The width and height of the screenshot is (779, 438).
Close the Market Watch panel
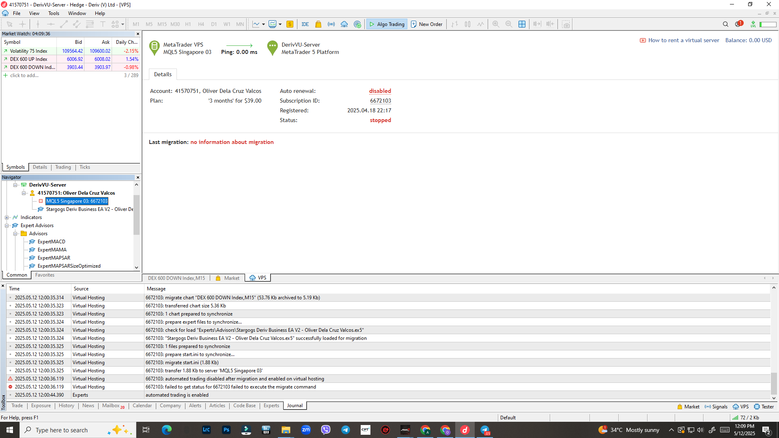click(x=138, y=34)
